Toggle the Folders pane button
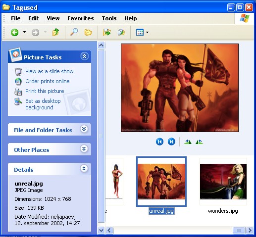Screen dimensions: 256x237 pyautogui.click(x=88, y=32)
